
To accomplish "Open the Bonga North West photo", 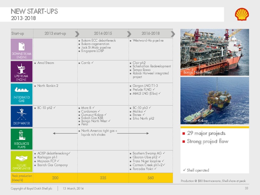I will point(214,52).
